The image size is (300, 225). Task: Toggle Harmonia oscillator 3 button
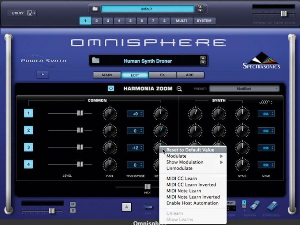(x=28, y=147)
